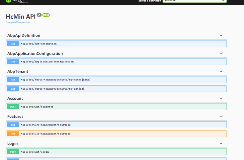Expand GET /api/abp/application-configuration endpoint
This screenshot has width=244, height=160.
click(x=116, y=62)
